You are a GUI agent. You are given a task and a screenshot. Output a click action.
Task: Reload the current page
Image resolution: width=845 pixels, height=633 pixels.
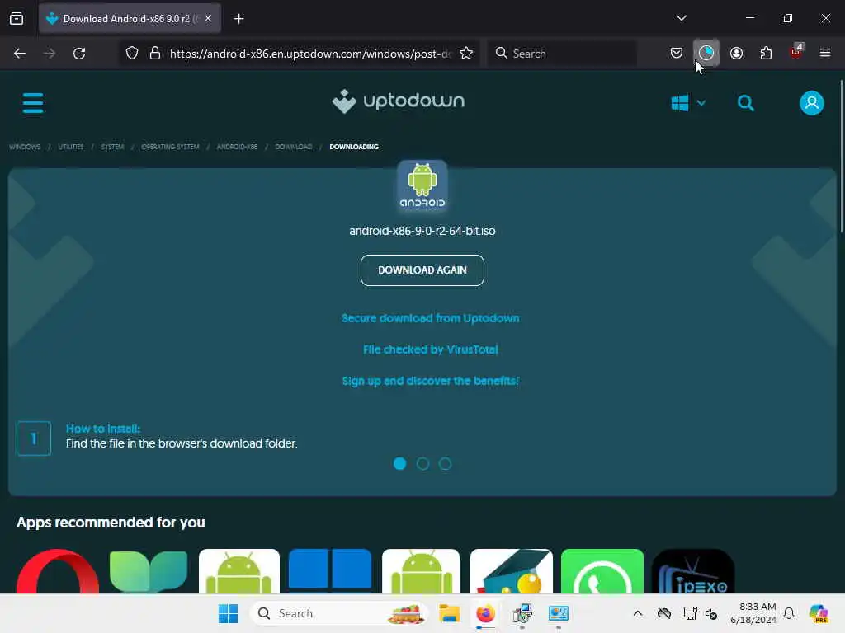click(x=79, y=54)
